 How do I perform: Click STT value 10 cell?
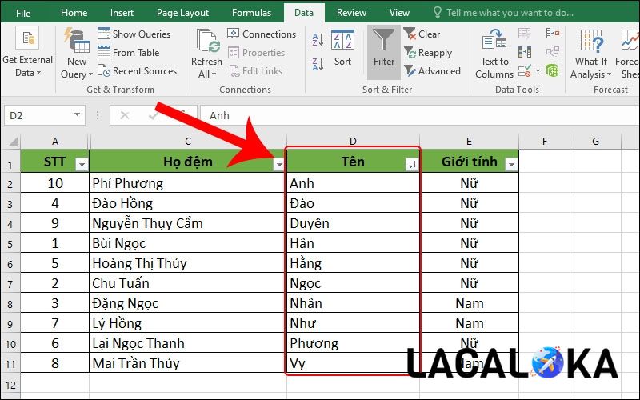(x=54, y=183)
